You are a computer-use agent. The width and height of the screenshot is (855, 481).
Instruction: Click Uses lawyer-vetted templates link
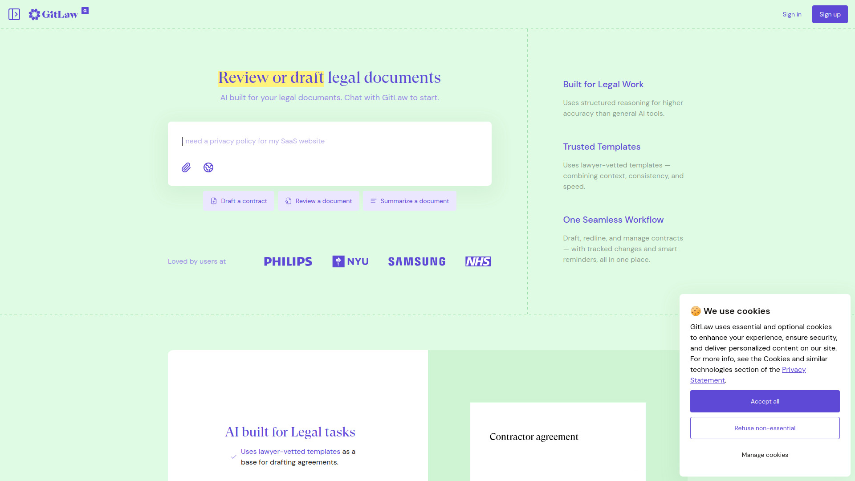coord(290,452)
